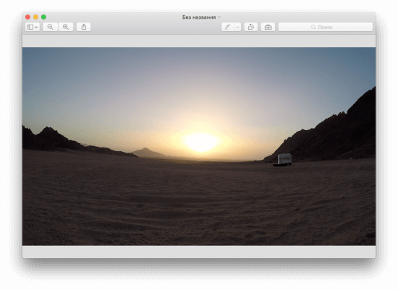The image size is (398, 290).
Task: Minimize the window with yellow button
Action: (x=35, y=17)
